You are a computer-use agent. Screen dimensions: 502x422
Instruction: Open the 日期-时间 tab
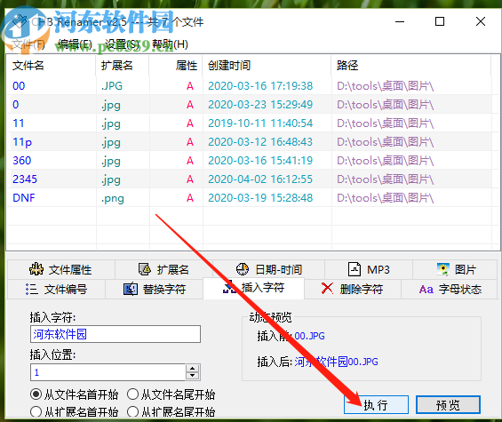point(268,269)
